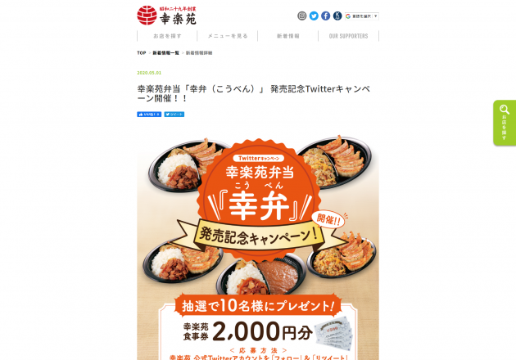Click the 新着情報一覧 breadcrumb link
Screen dimensions: 516x360
tap(165, 53)
